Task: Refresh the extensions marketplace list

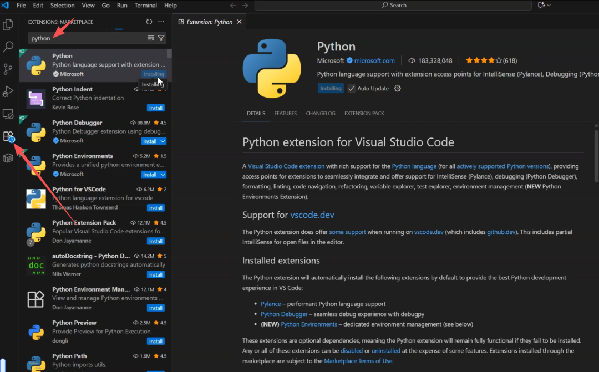Action: pos(149,22)
